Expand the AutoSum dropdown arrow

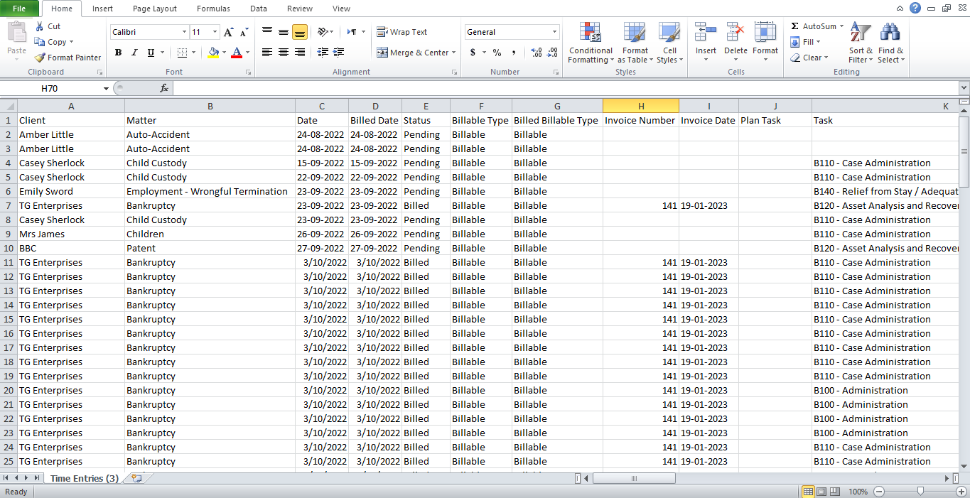coord(841,26)
